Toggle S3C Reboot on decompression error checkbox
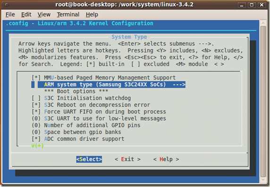The width and height of the screenshot is (270, 187). 36,105
